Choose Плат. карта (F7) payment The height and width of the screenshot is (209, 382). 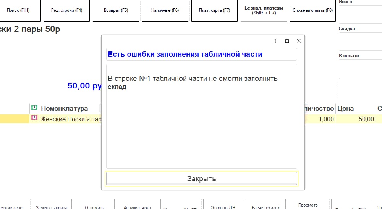(214, 10)
